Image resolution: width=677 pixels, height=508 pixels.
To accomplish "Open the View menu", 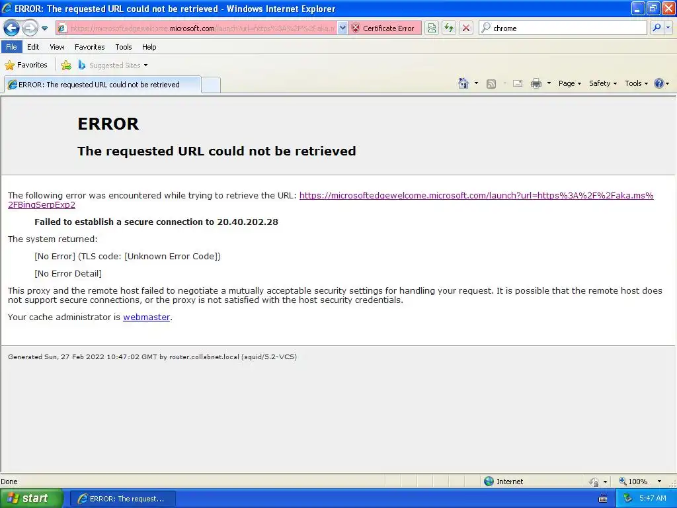I will click(x=57, y=47).
